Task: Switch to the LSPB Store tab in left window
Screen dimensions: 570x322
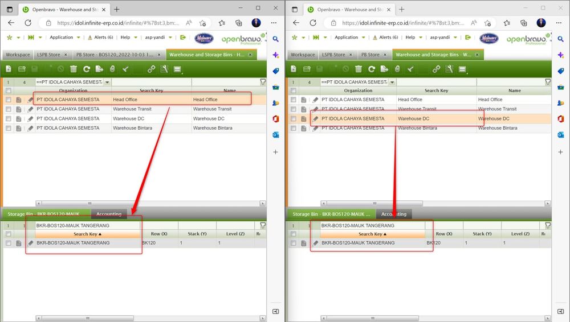Action: click(x=50, y=55)
